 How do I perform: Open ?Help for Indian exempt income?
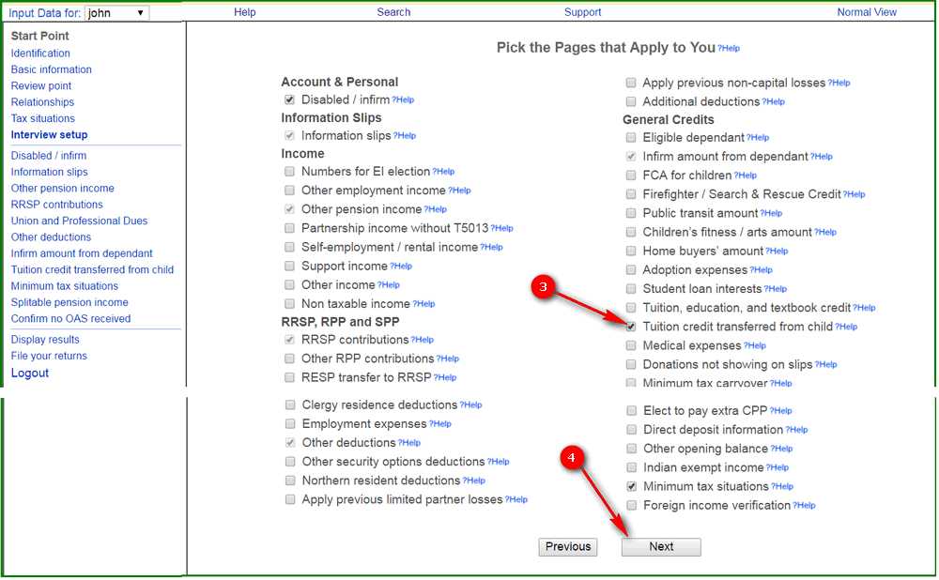pos(777,467)
